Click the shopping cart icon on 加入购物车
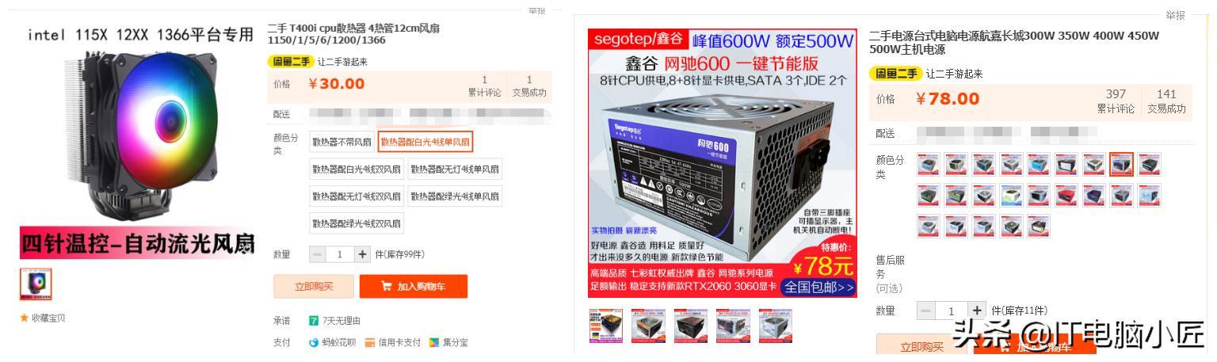1217x362 pixels. tap(386, 286)
